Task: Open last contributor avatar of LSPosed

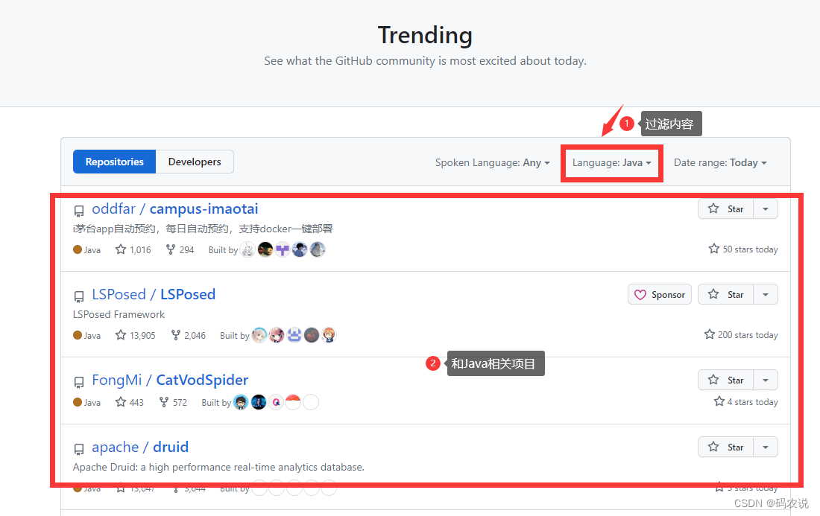Action: click(x=329, y=335)
